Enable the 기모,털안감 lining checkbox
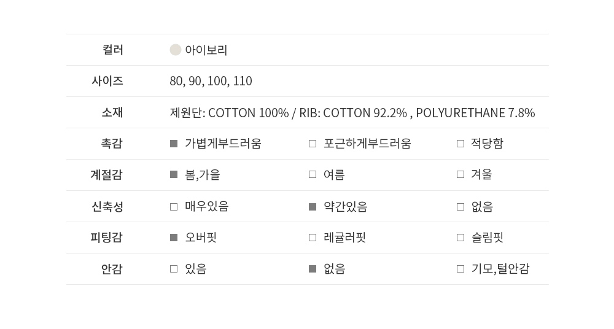The width and height of the screenshot is (614, 329). (x=460, y=269)
